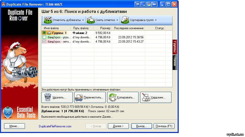Open the Снять отметки dropdown arrow
245x137 pixels.
coord(117,20)
